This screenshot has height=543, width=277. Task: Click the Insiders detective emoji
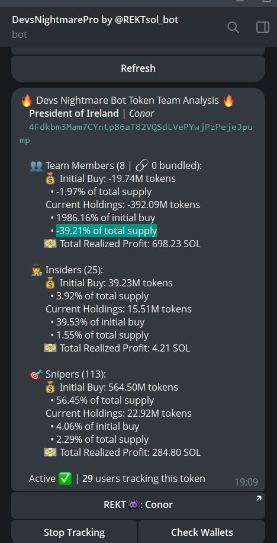pyautogui.click(x=37, y=270)
